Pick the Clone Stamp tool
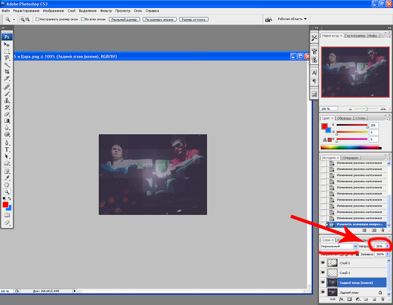The height and width of the screenshot is (305, 393). coord(7,101)
